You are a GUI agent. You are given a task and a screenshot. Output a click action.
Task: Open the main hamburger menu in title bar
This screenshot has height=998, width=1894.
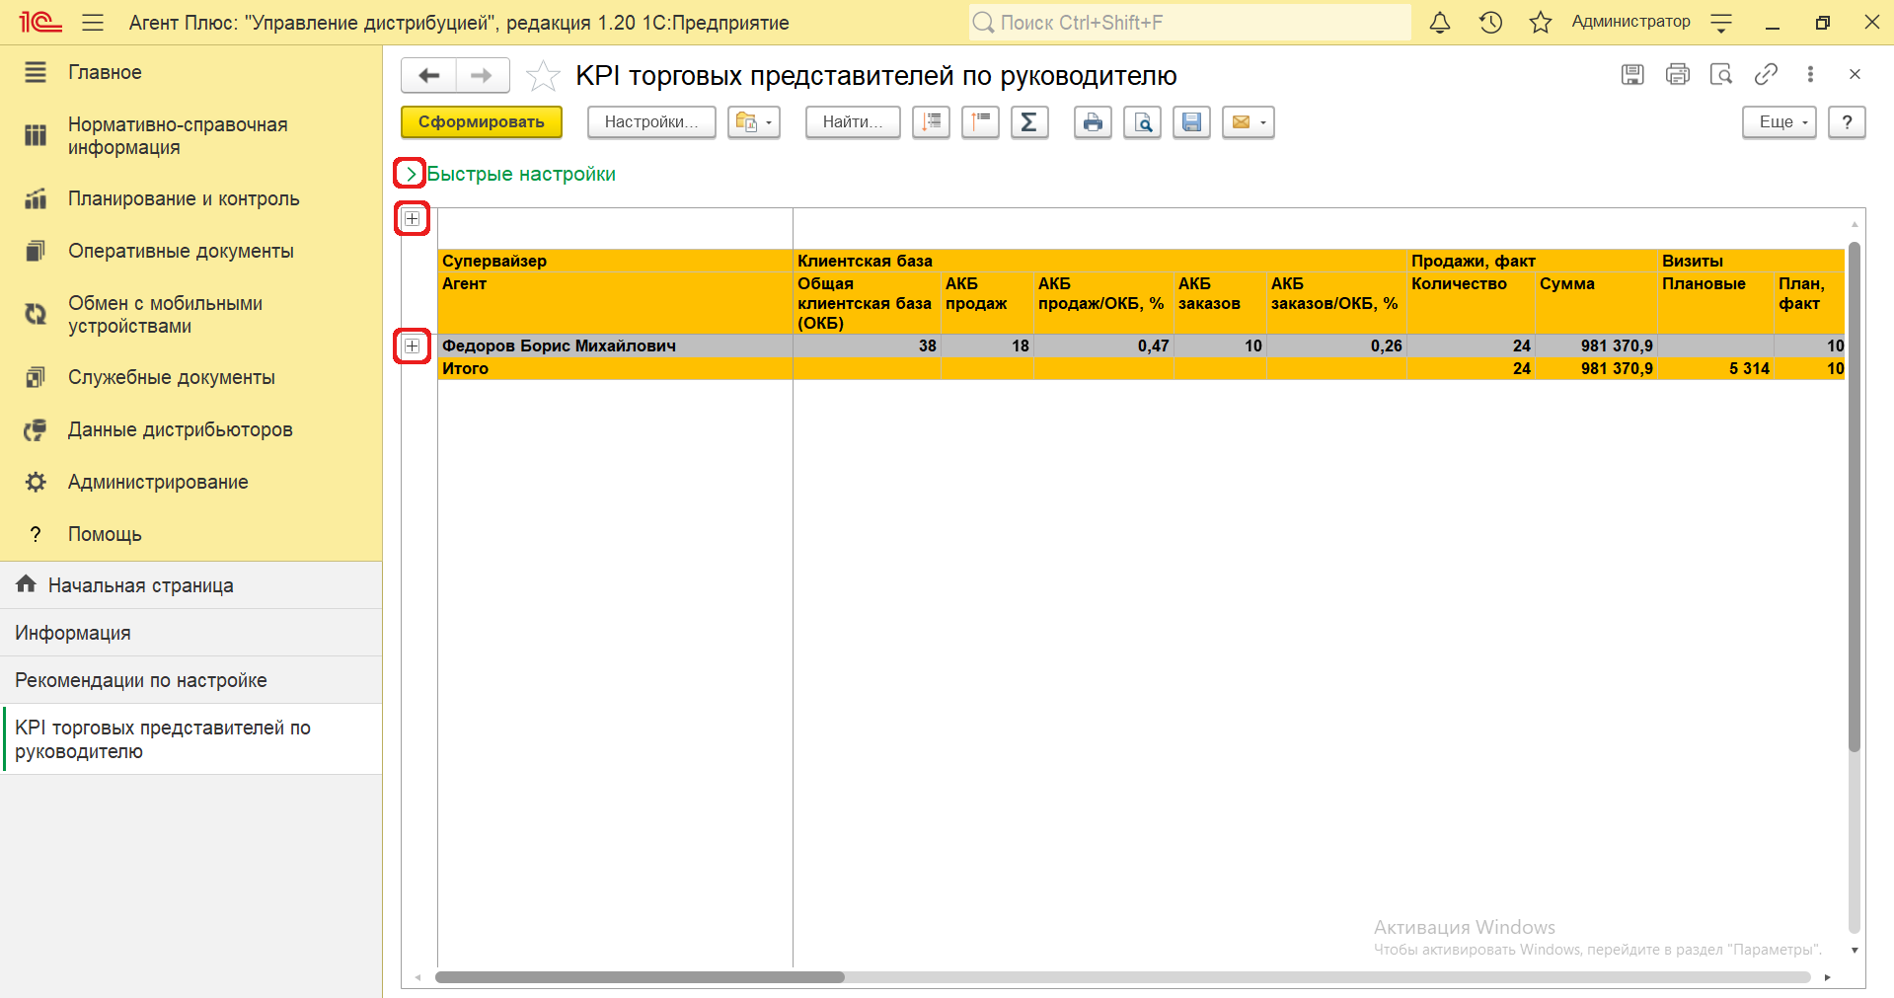pyautogui.click(x=93, y=22)
